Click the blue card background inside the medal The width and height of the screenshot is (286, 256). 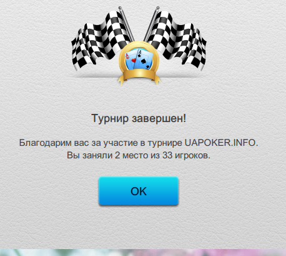point(139,59)
